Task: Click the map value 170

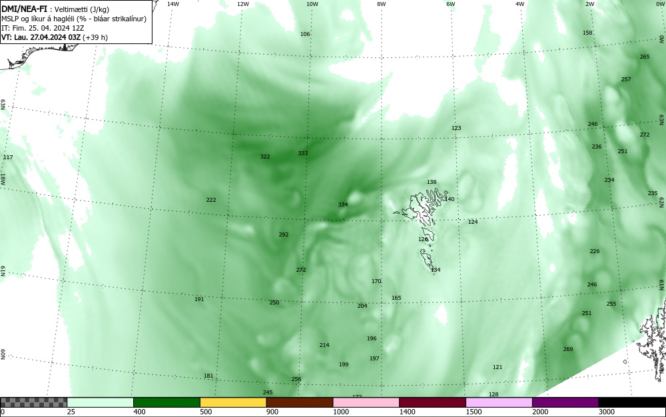Action: click(x=376, y=281)
